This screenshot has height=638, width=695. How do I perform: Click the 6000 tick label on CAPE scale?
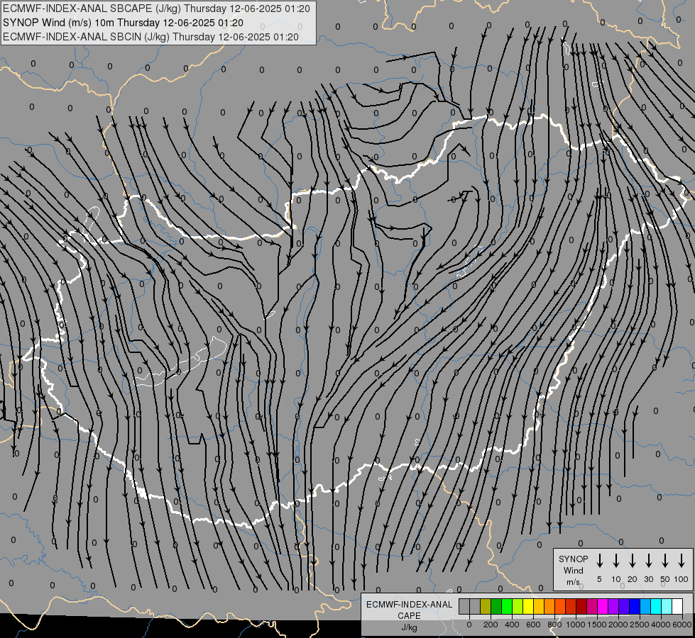click(682, 625)
